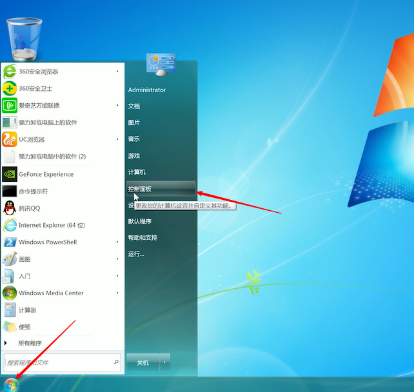414x392 pixels.
Task: Click the 强力卸载电脑上的软件 icon
Action: point(10,122)
